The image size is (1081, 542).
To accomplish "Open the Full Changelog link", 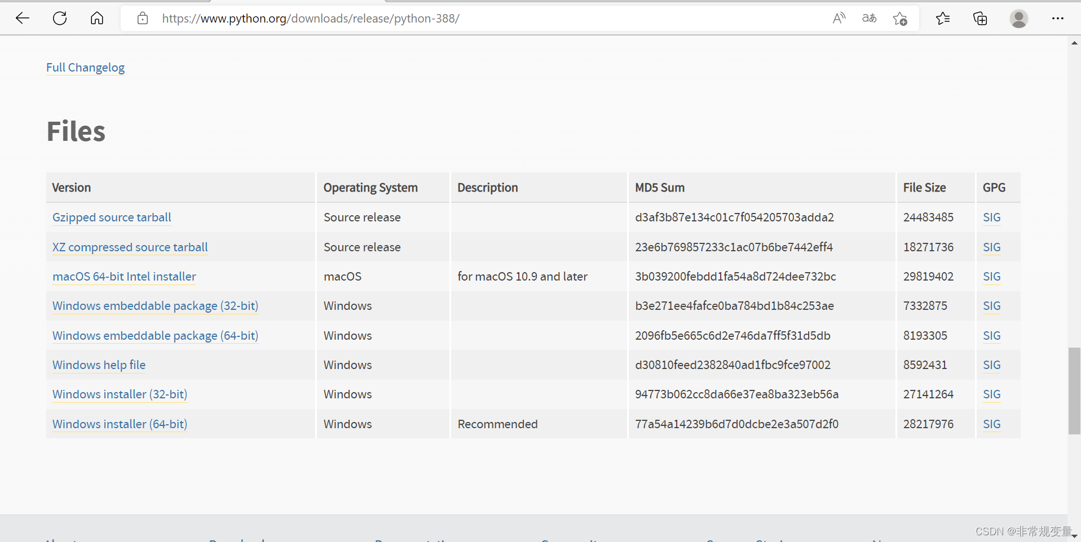I will (x=85, y=68).
